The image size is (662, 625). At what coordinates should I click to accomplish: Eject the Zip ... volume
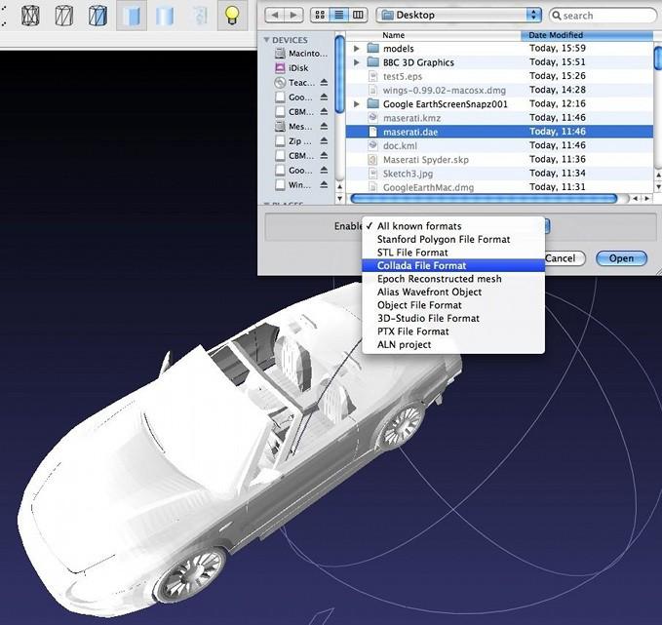tap(324, 141)
